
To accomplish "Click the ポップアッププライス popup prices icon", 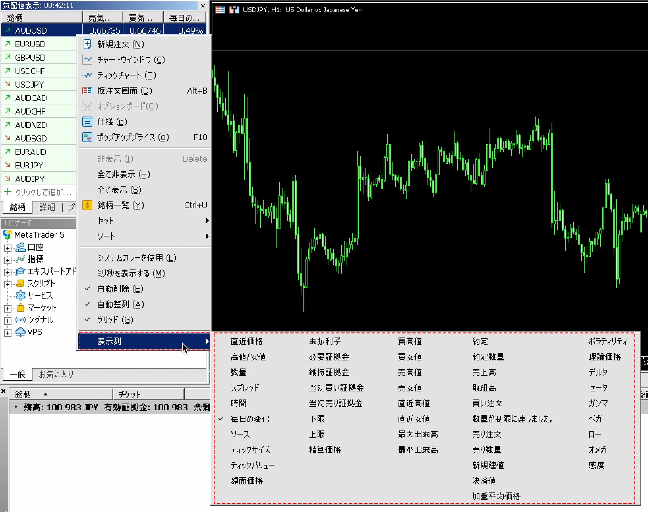I will (87, 137).
